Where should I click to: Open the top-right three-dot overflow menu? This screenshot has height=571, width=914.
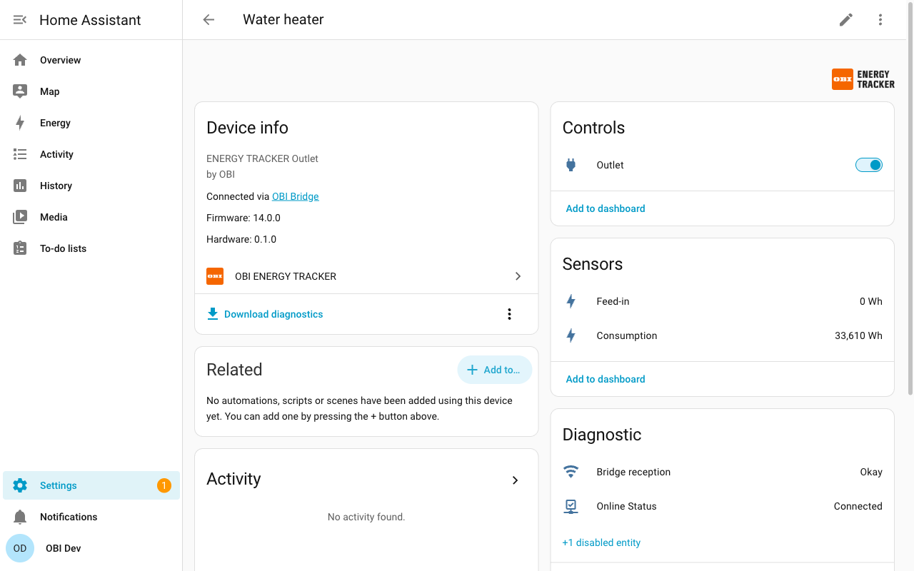pos(880,20)
